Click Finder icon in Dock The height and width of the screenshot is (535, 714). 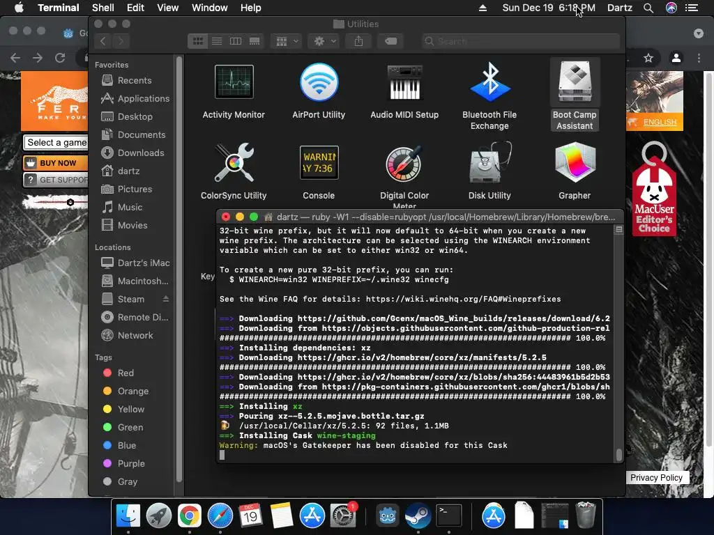point(128,515)
